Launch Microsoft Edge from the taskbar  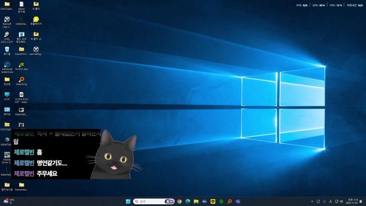pyautogui.click(x=188, y=201)
